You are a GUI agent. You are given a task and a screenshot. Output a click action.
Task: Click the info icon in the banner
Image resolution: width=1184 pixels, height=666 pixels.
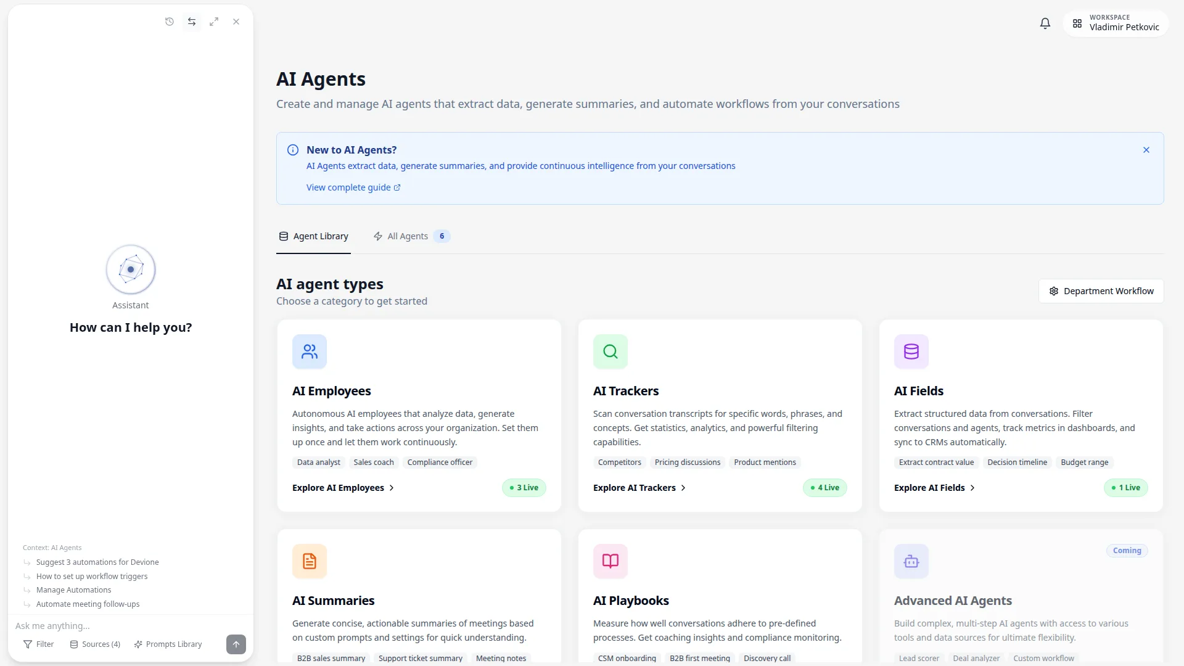pyautogui.click(x=293, y=150)
